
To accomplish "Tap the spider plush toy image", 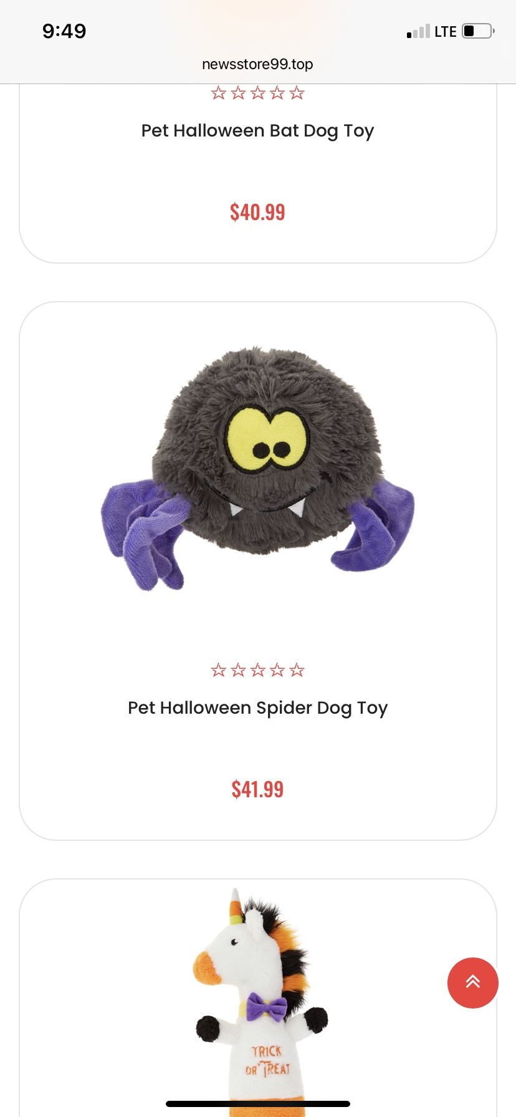I will [257, 468].
